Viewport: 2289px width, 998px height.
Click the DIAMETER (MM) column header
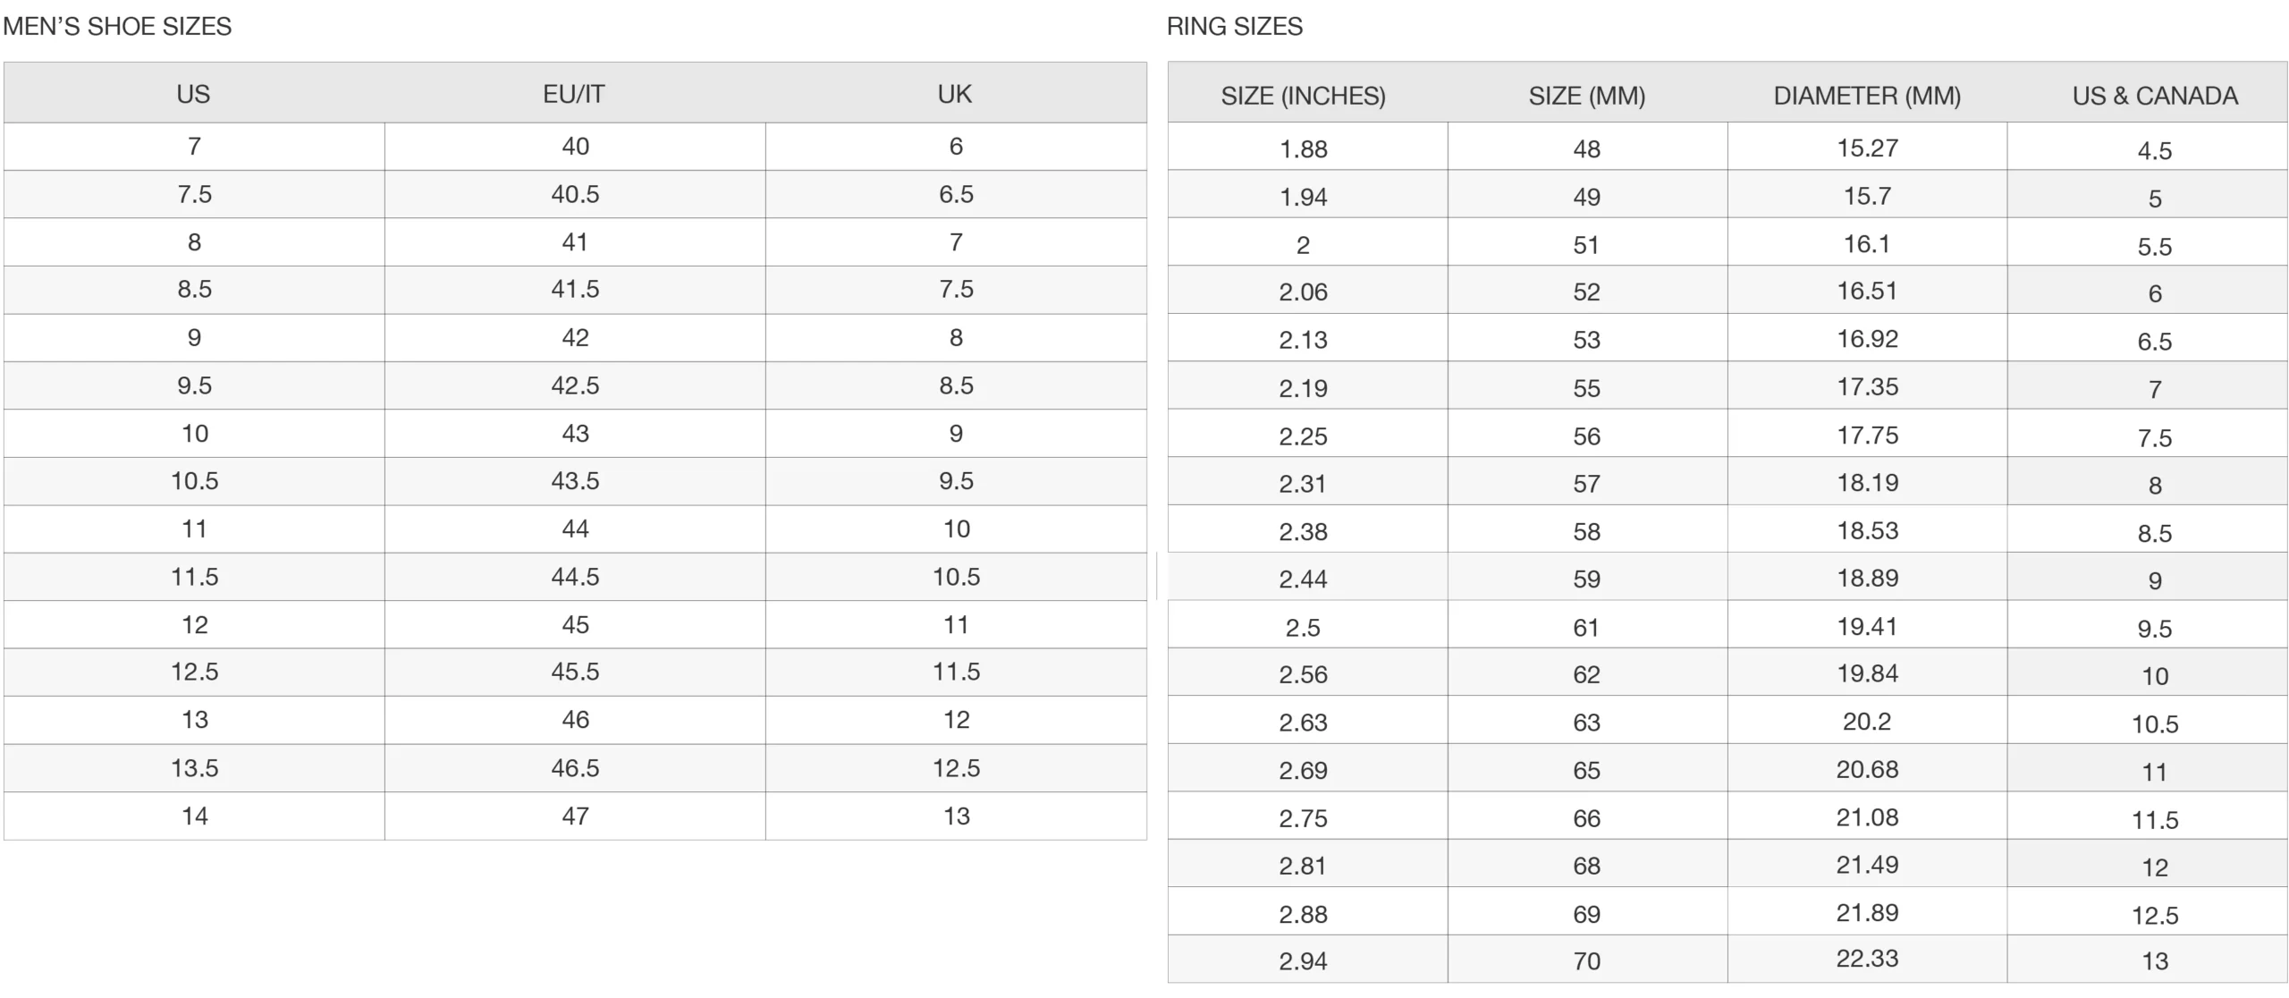click(x=1867, y=96)
